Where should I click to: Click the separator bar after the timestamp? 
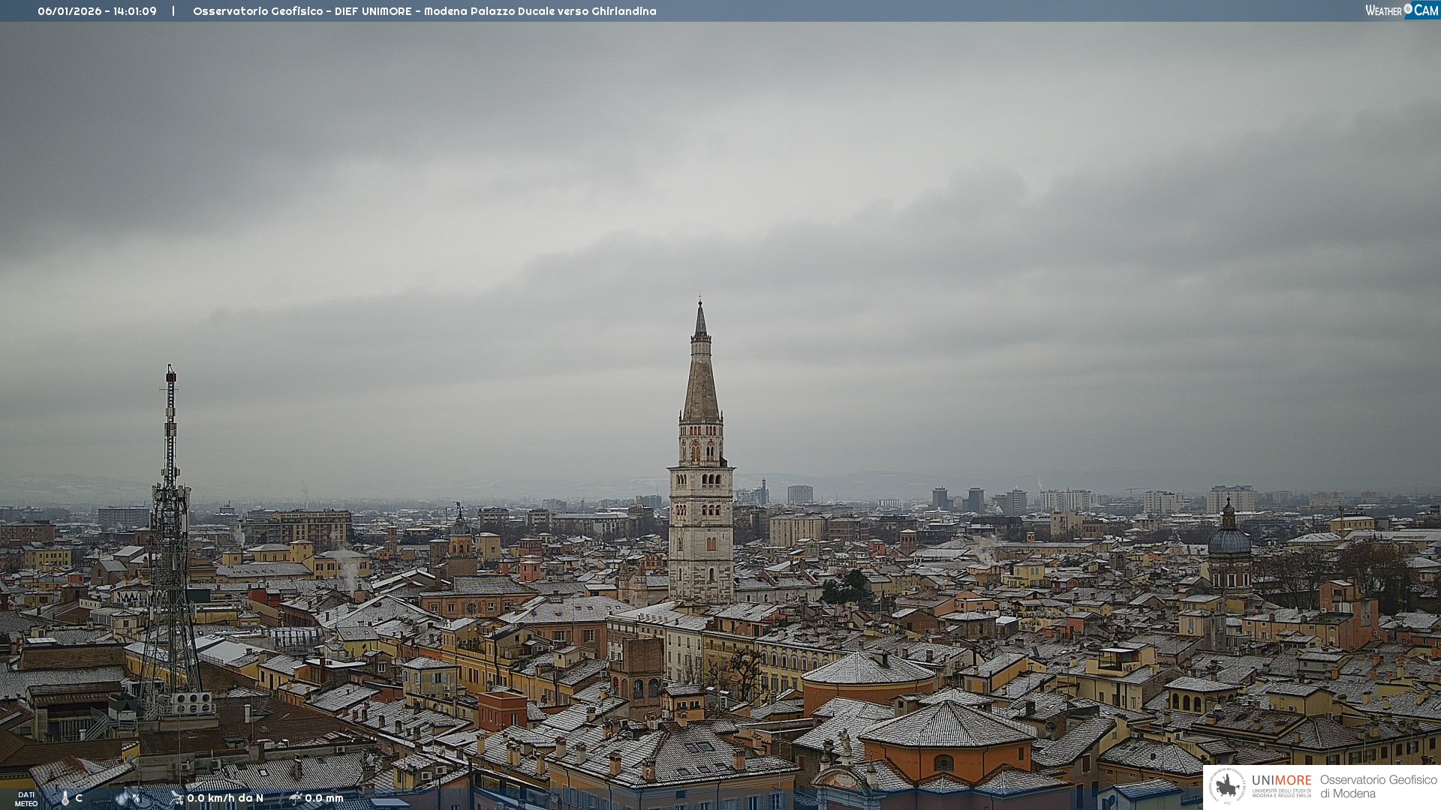point(173,11)
